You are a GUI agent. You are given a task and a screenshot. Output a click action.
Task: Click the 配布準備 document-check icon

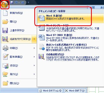pos(6,57)
